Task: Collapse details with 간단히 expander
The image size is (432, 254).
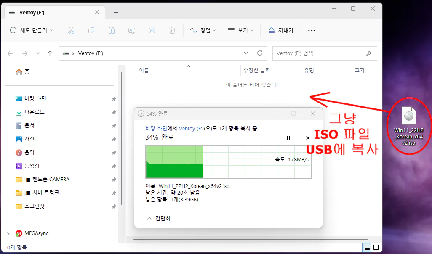Action: (x=158, y=218)
